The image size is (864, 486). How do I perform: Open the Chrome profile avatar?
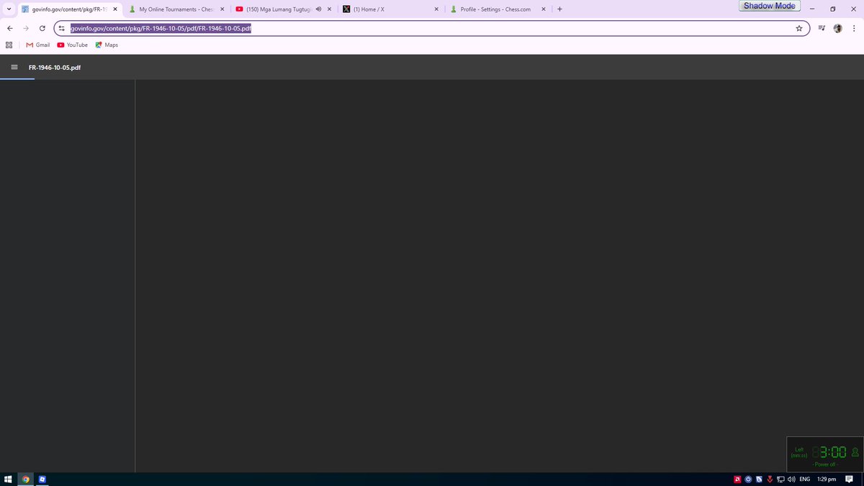(837, 28)
